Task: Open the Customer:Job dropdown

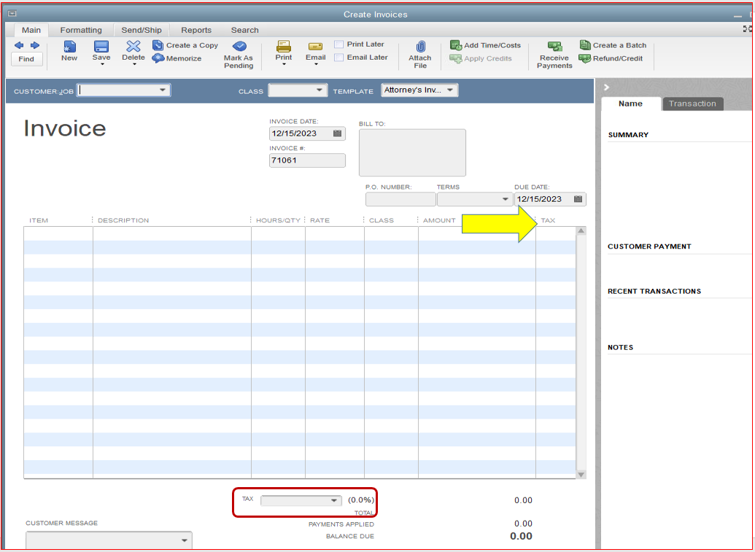Action: coord(162,89)
